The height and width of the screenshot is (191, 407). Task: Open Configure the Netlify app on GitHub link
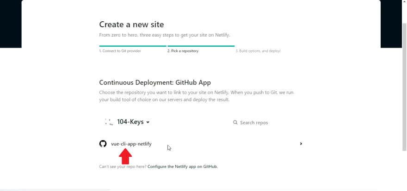click(182, 166)
